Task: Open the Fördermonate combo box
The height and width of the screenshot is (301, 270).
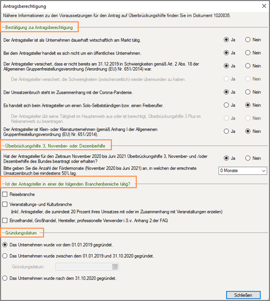Action: (x=243, y=171)
